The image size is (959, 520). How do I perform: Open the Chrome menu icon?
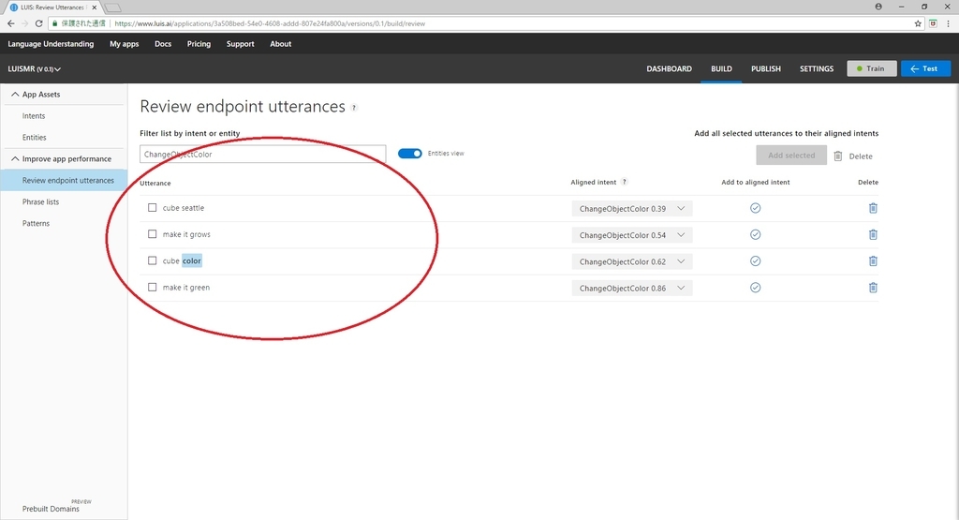948,23
